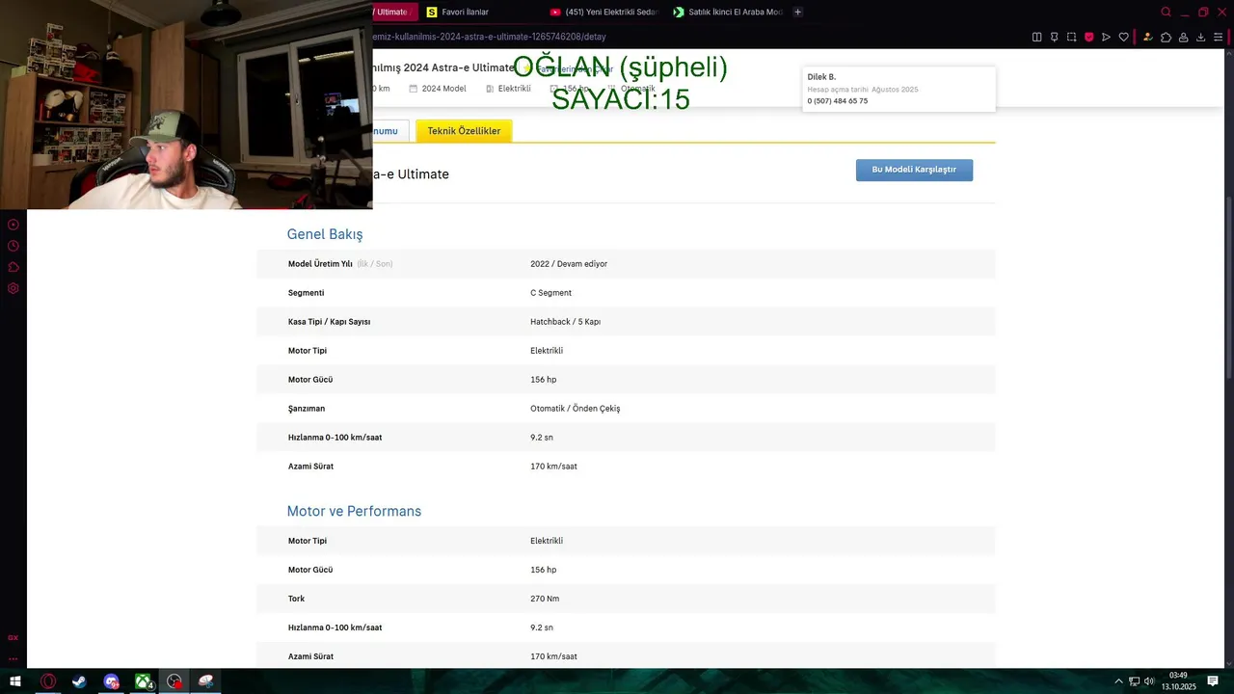Image resolution: width=1234 pixels, height=694 pixels.
Task: Click the C Segment value
Action: point(550,293)
